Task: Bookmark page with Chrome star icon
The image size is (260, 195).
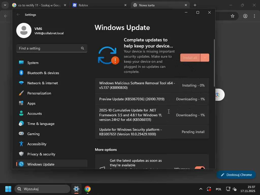Action: 233,16
